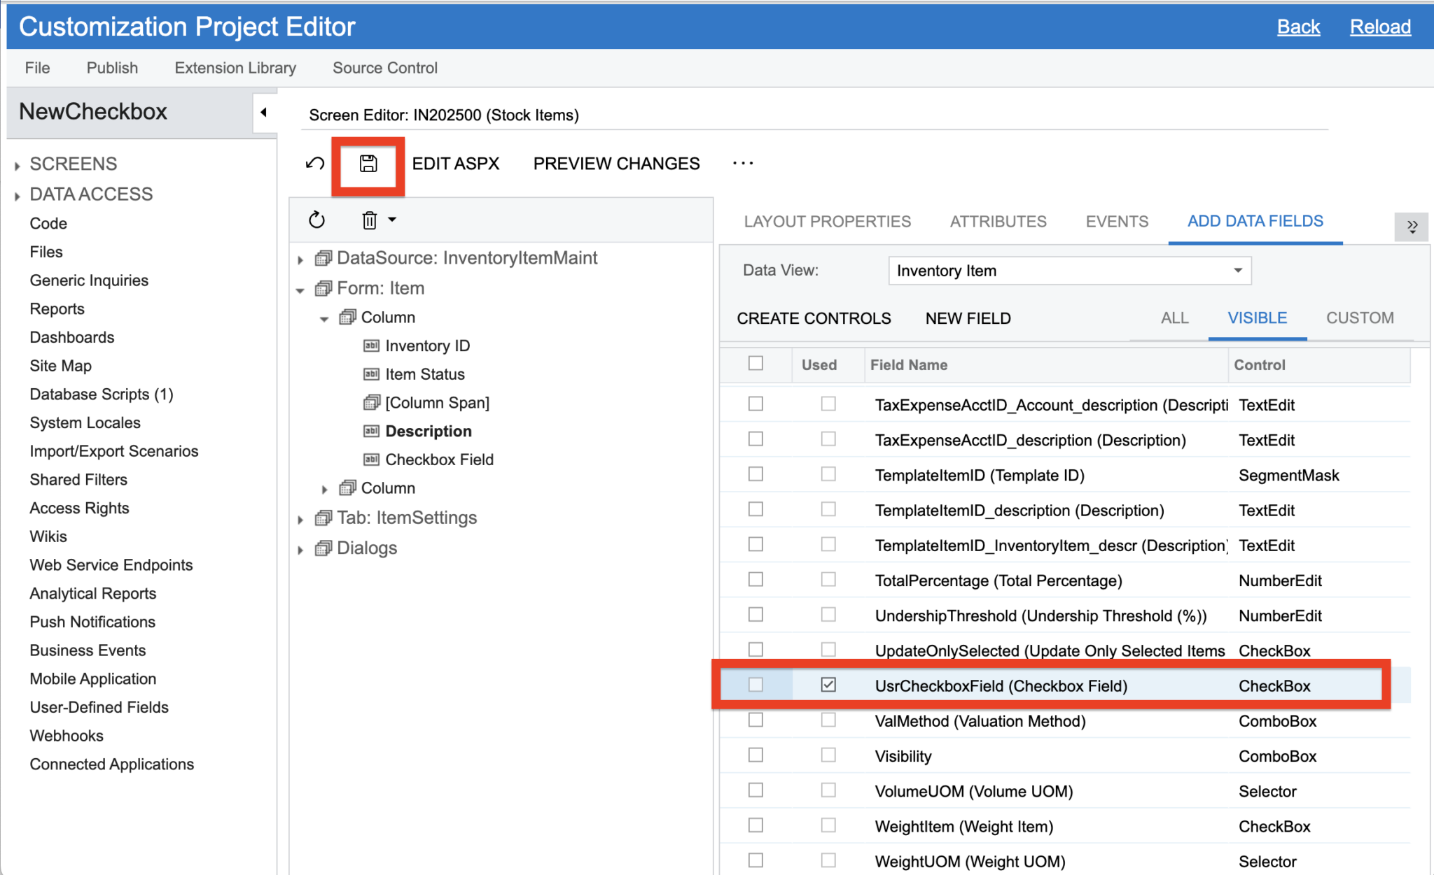Screen dimensions: 1434x875
Task: Open more actions with the ellipsis icon
Action: pyautogui.click(x=742, y=164)
